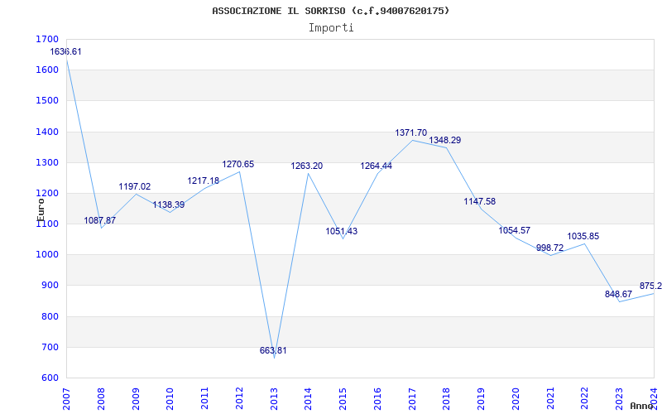Click the 2012 x-axis year label
Image resolution: width=662 pixels, height=414 pixels.
pyautogui.click(x=239, y=399)
